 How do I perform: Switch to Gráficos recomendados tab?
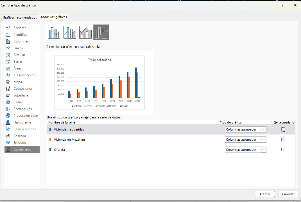(x=20, y=17)
